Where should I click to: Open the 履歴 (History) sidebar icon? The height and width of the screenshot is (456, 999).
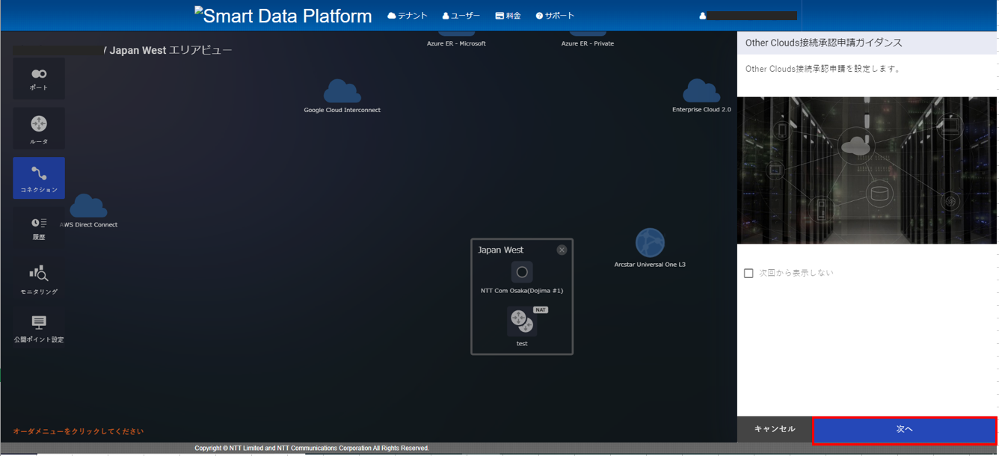(x=39, y=228)
